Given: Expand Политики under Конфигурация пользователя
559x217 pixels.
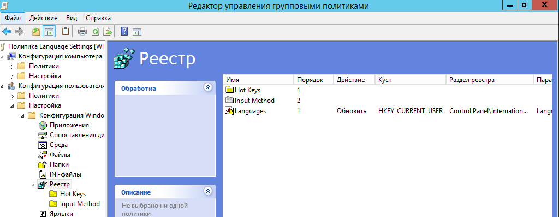Looking at the screenshot, I should [x=13, y=96].
